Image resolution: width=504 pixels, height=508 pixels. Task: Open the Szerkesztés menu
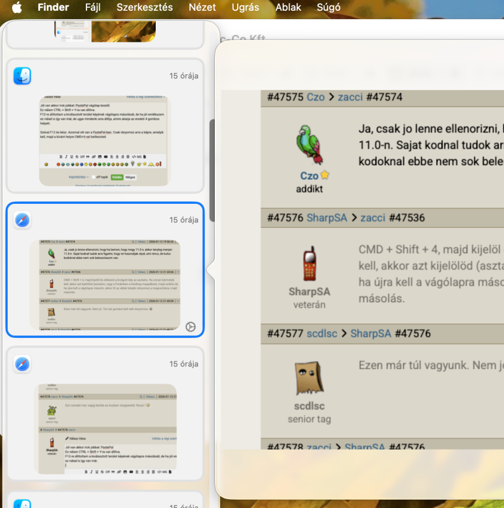pyautogui.click(x=145, y=7)
